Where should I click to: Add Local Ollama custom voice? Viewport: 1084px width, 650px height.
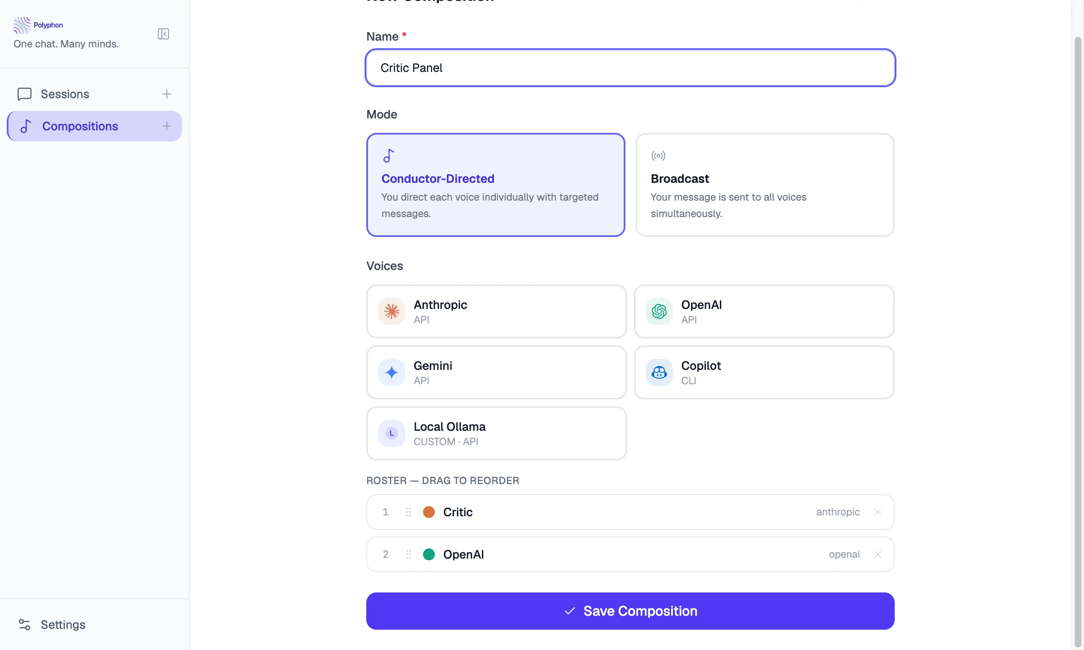(496, 433)
